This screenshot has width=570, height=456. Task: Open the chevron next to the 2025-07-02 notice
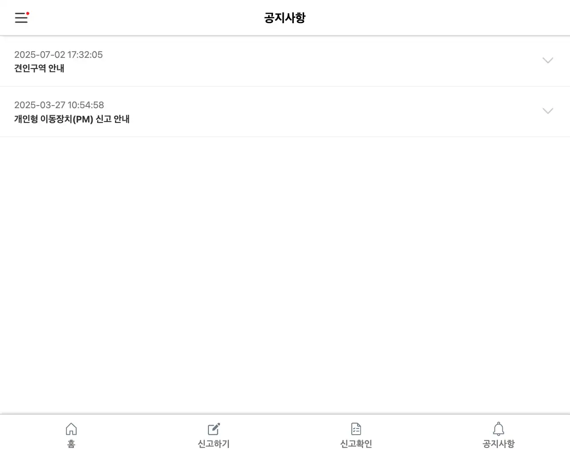[x=548, y=61]
